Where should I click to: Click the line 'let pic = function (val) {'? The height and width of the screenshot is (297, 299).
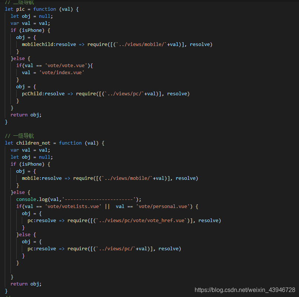click(x=42, y=9)
